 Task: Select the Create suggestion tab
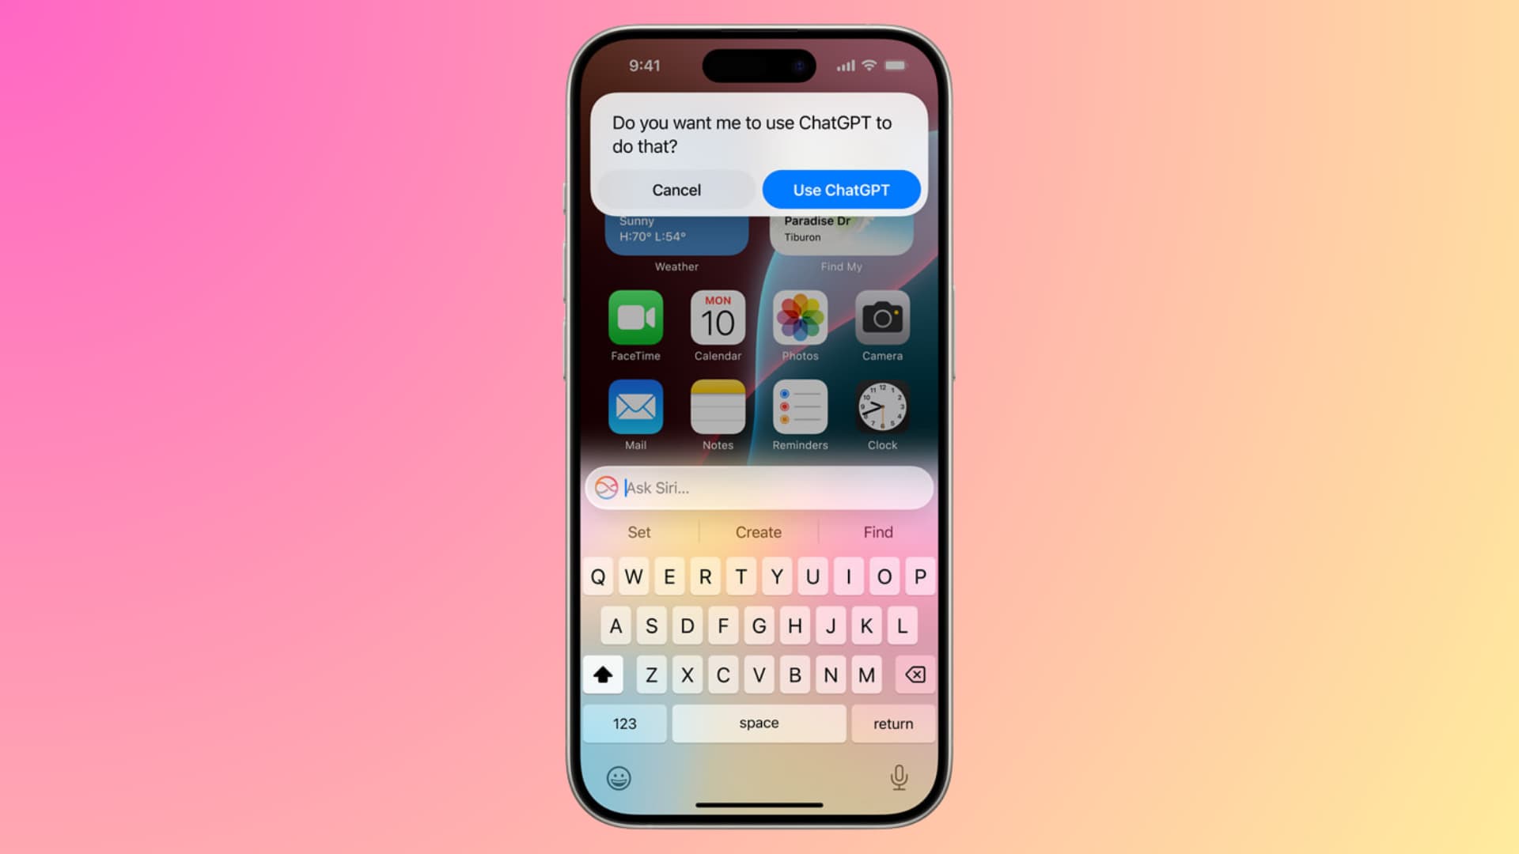tap(759, 532)
